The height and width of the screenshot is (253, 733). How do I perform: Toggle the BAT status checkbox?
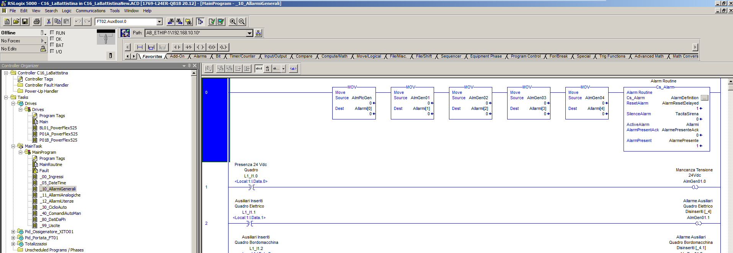tap(52, 45)
